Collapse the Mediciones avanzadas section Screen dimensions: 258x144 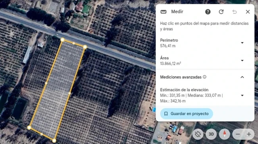coord(242,77)
